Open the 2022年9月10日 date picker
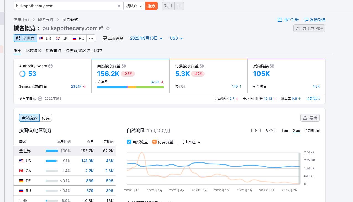 click(146, 38)
